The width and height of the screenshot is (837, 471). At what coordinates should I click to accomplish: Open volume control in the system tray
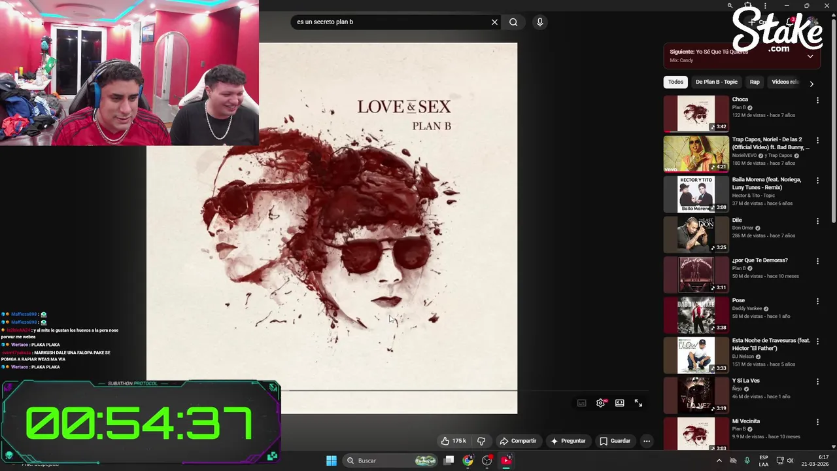(x=790, y=461)
